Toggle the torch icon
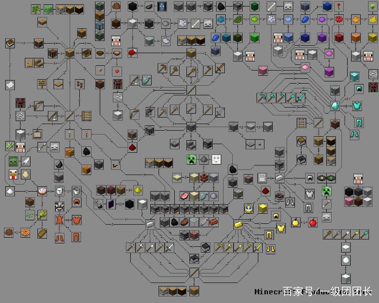This screenshot has height=303, width=379. [69, 134]
